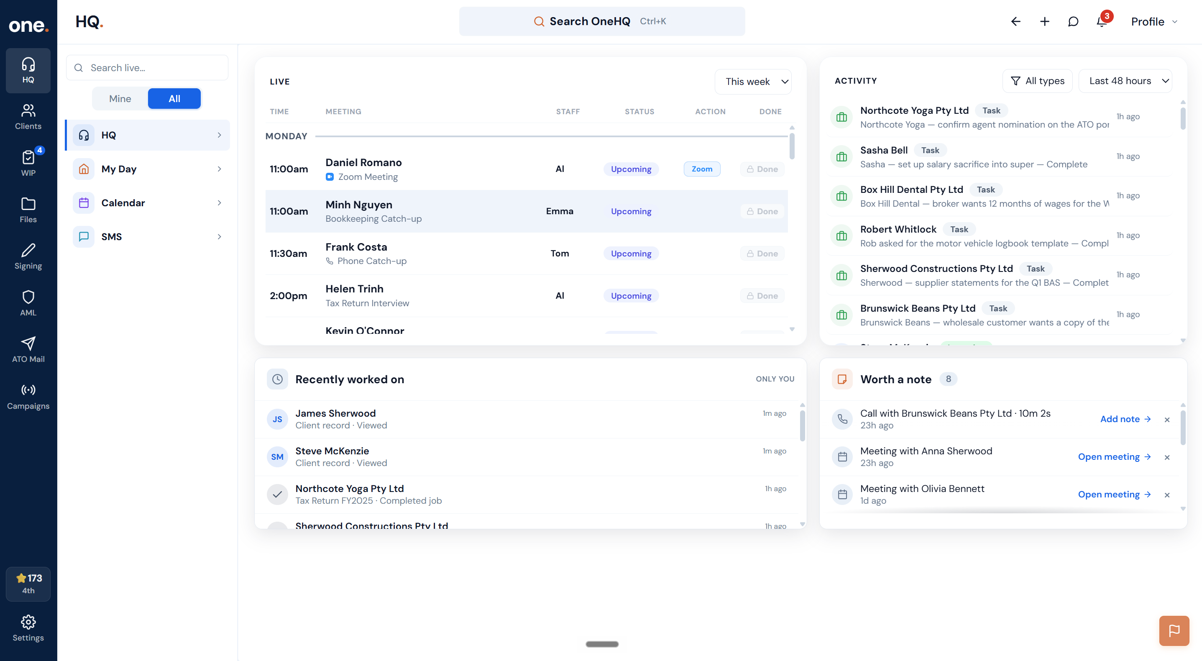Expand the Calendar chevron

(x=219, y=203)
